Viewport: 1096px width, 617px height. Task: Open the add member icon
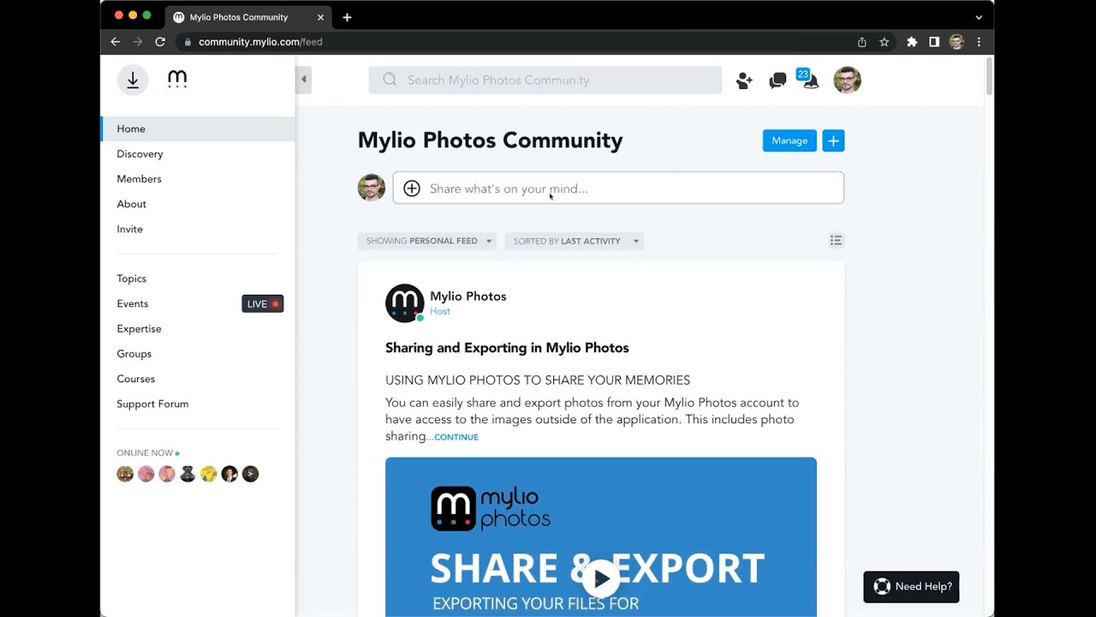pyautogui.click(x=744, y=81)
